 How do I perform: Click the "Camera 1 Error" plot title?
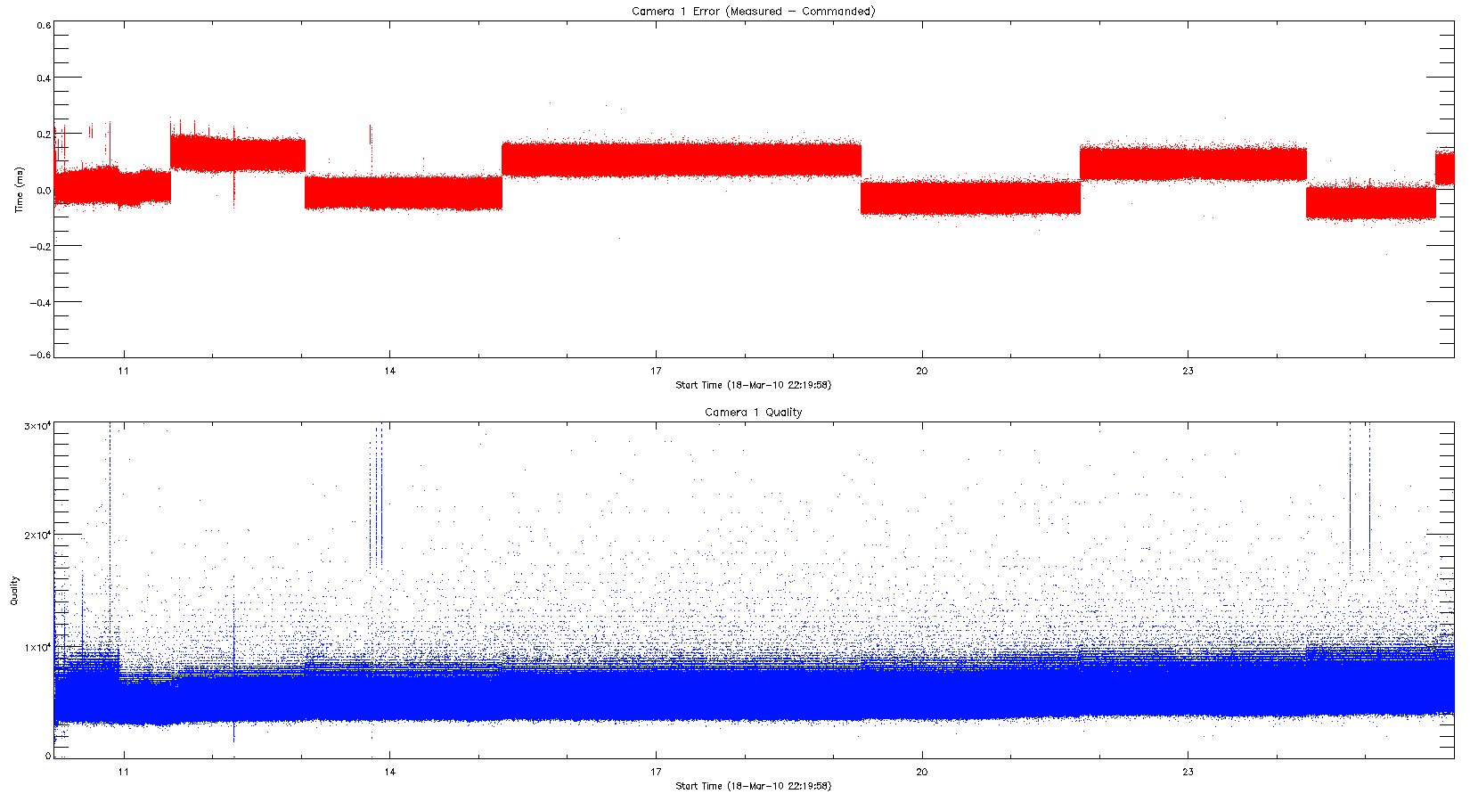pyautogui.click(x=753, y=12)
